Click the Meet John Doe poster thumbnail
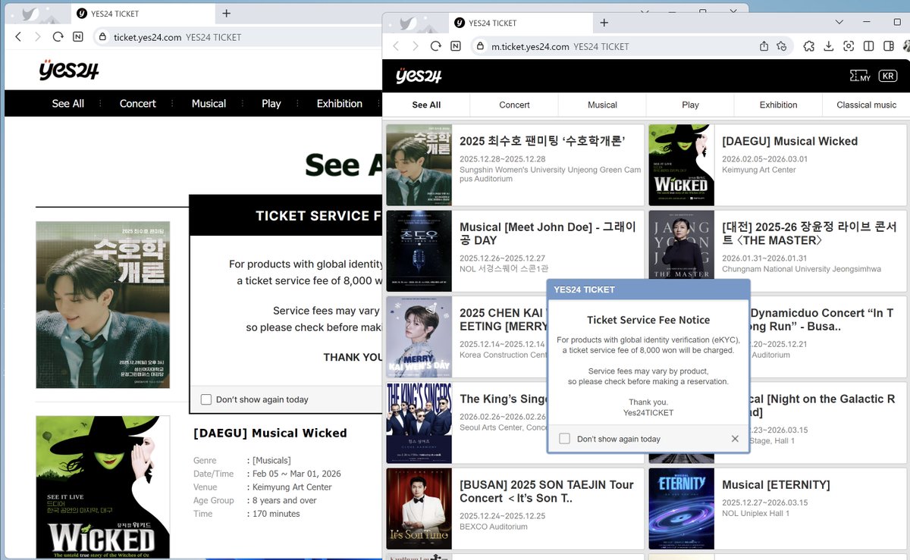The height and width of the screenshot is (560, 910). tap(419, 251)
